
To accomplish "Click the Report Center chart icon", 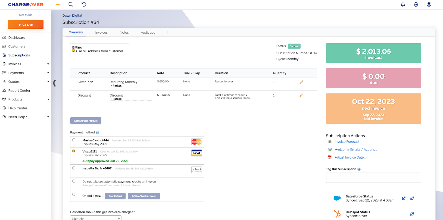I will tap(4, 90).
